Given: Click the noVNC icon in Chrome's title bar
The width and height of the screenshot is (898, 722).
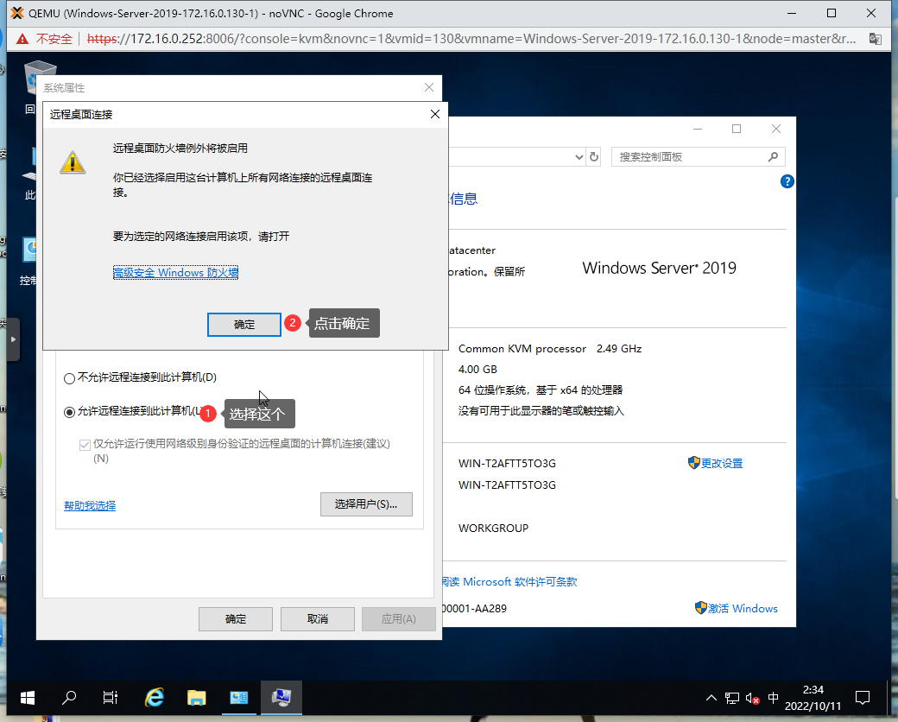Looking at the screenshot, I should pyautogui.click(x=17, y=13).
